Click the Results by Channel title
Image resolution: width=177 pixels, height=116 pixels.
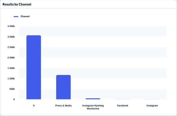point(17,4)
